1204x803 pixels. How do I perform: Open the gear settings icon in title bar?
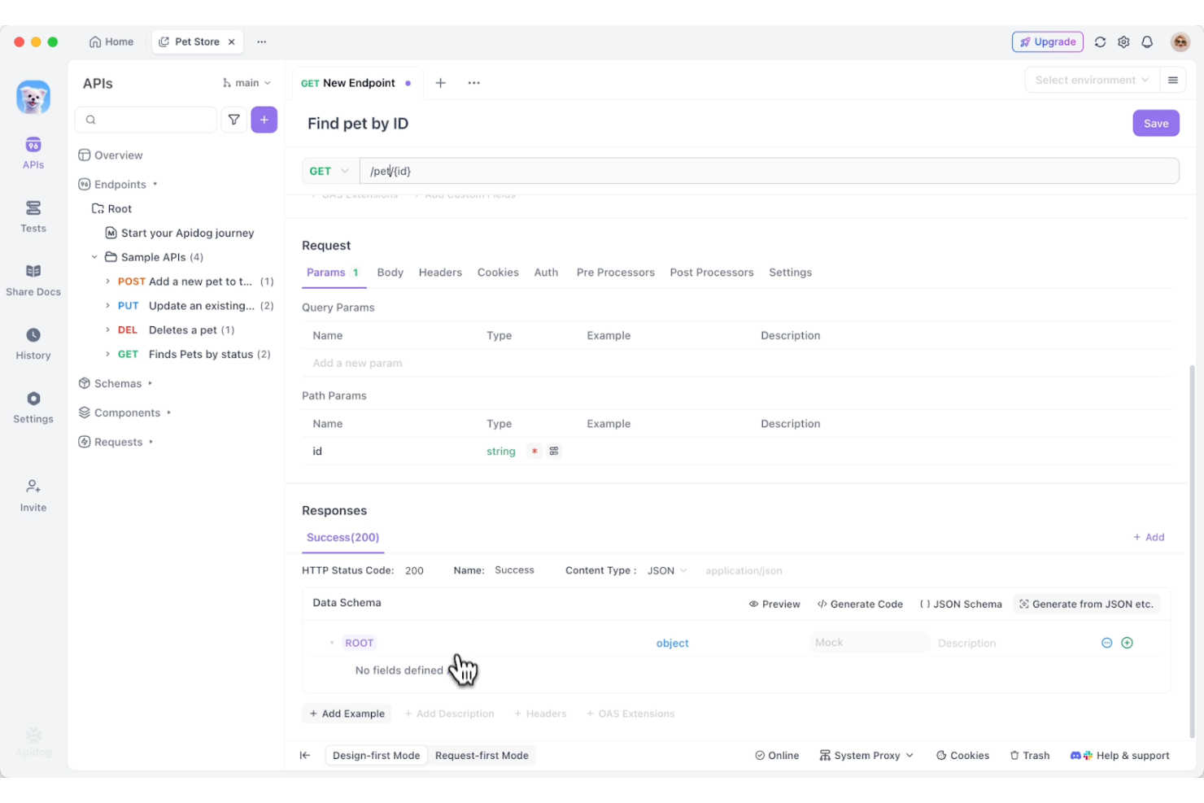pos(1123,42)
